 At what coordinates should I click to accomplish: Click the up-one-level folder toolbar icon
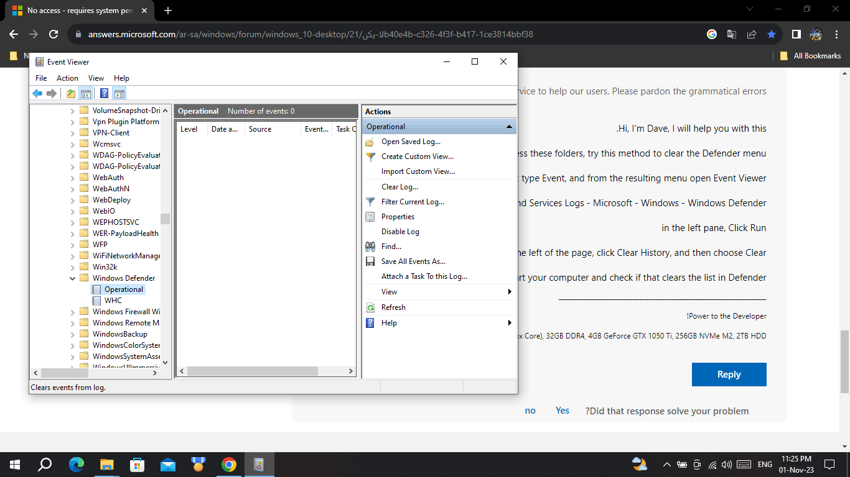click(71, 94)
